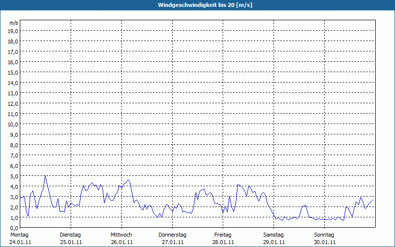Click the 8,0 y-axis label
This screenshot has width=395, height=247.
click(x=14, y=145)
